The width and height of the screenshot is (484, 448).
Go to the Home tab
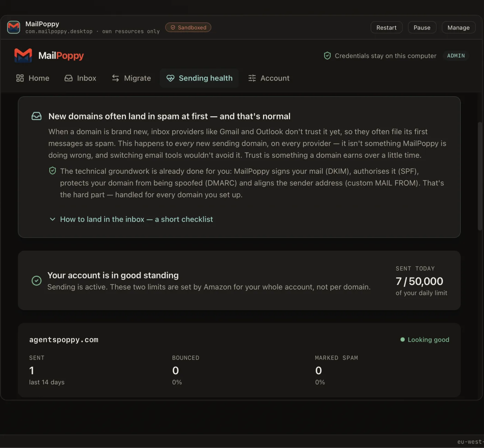click(x=33, y=78)
